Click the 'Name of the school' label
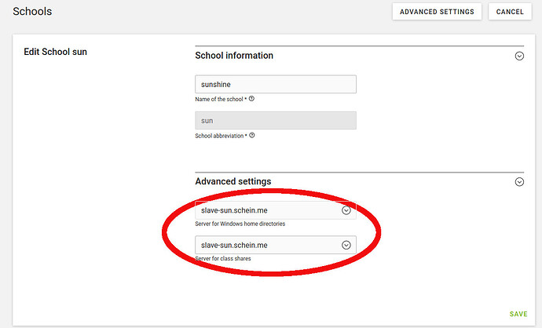The image size is (542, 328). (x=220, y=100)
